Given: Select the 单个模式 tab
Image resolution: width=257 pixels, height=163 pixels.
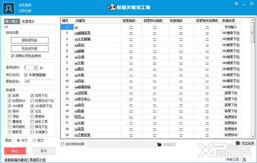Looking at the screenshot, I should pyautogui.click(x=12, y=21).
